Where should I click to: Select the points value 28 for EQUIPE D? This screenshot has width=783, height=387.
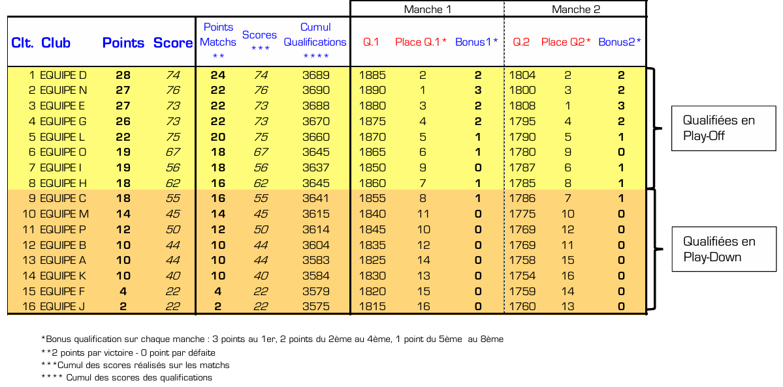tap(123, 76)
